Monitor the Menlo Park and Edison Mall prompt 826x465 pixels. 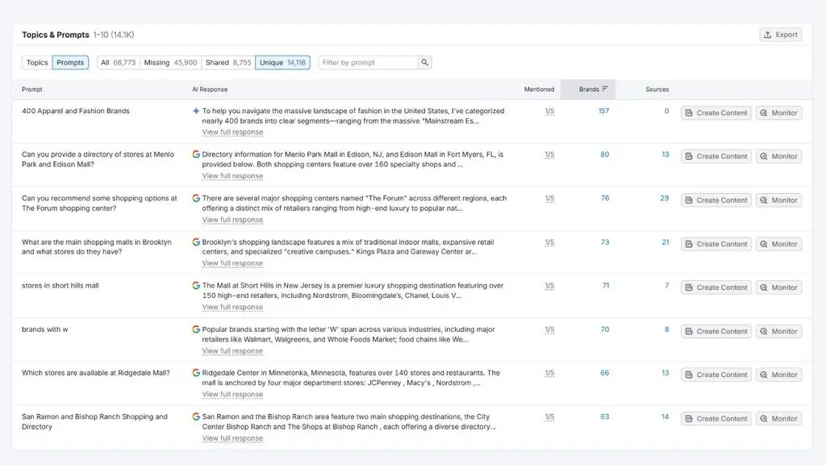[778, 156]
